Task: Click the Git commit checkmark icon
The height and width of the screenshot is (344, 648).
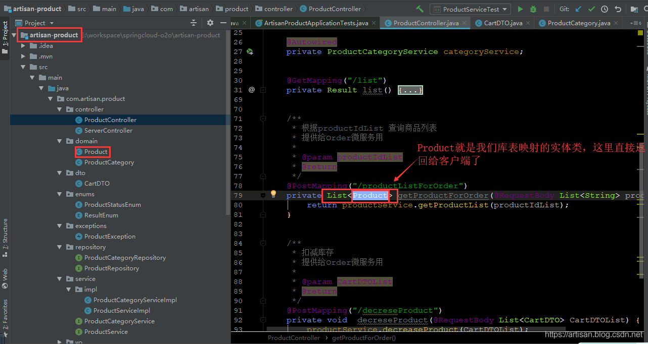Action: click(591, 9)
